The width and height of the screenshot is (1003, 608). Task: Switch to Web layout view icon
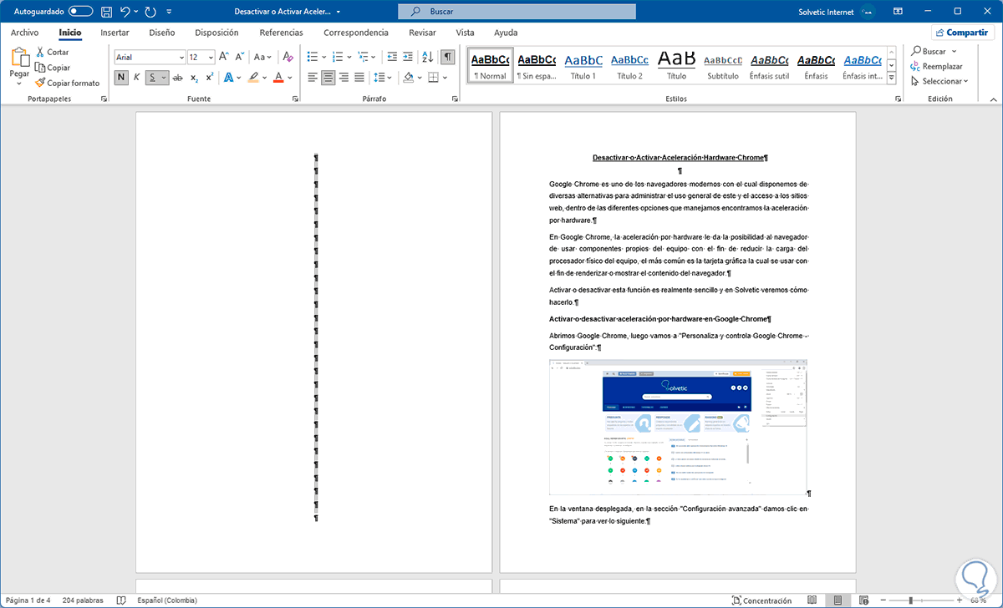[x=863, y=600]
